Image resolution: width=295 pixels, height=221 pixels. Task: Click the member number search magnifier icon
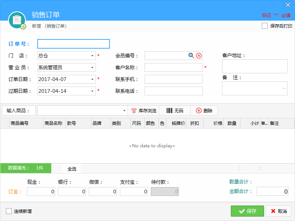pyautogui.click(x=191, y=56)
